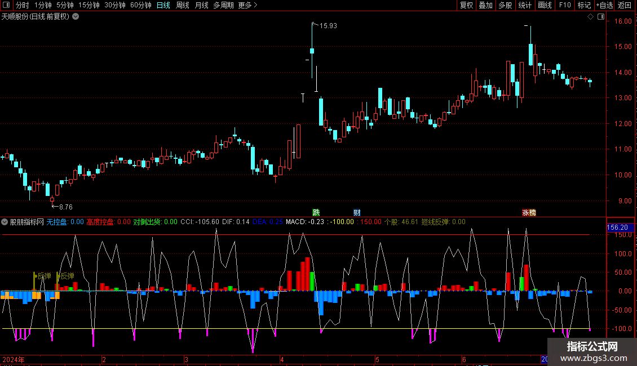This screenshot has width=637, height=366.
Task: Expand the 更多 periods menu
Action: (x=247, y=5)
